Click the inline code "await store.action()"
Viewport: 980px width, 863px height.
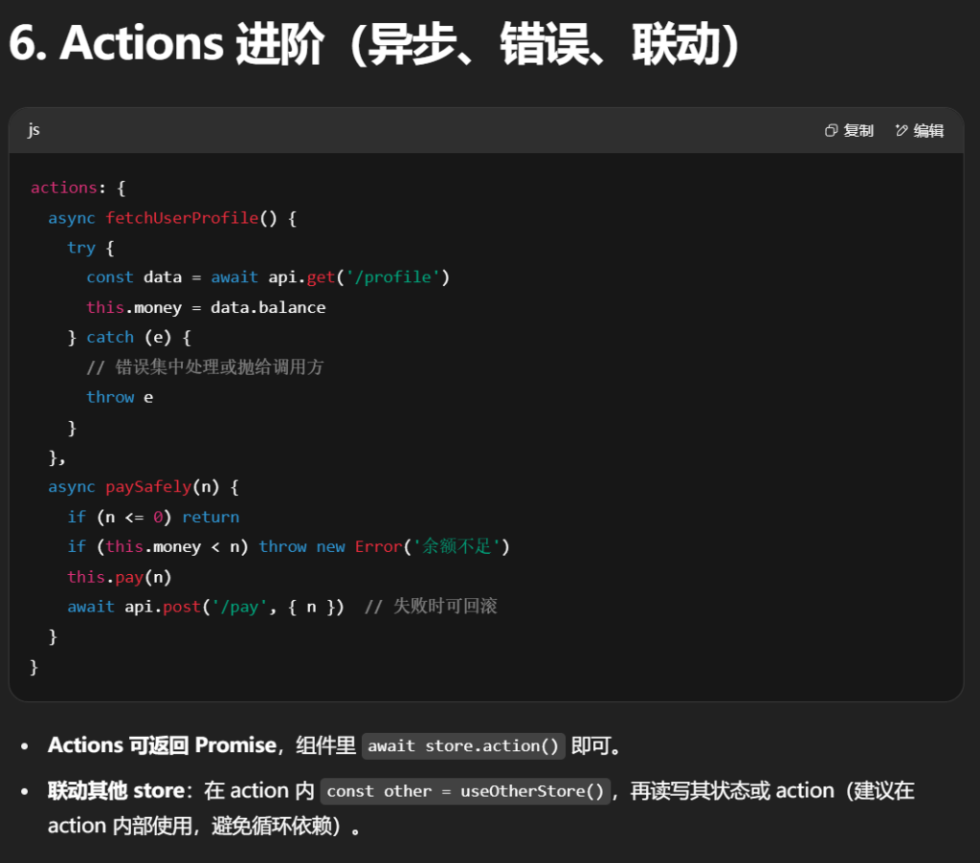click(463, 745)
